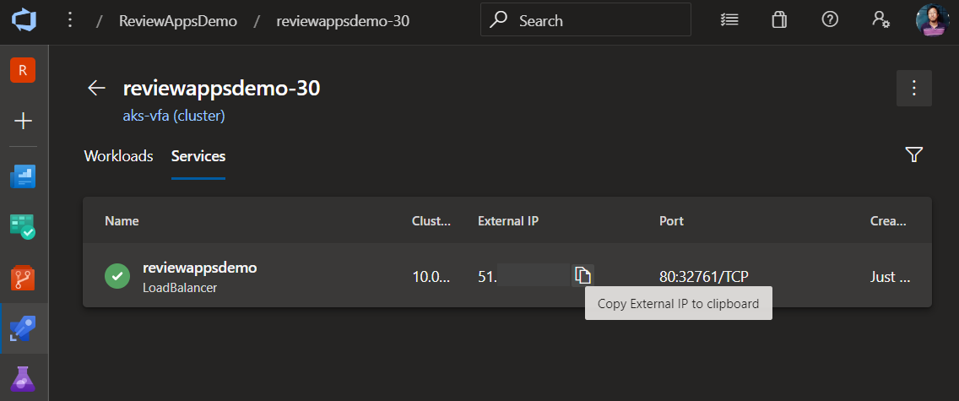
Task: Open more actions menu for reviewappsdemo-30
Action: [x=914, y=88]
